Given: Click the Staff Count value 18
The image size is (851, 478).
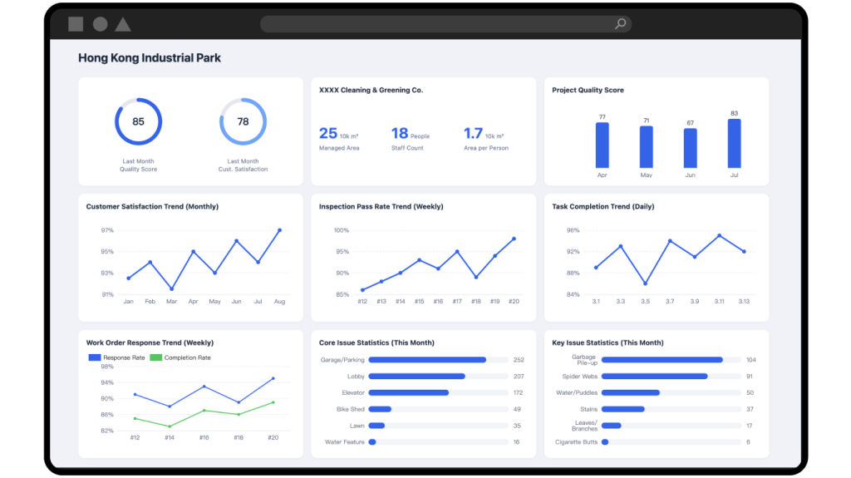Looking at the screenshot, I should 400,133.
